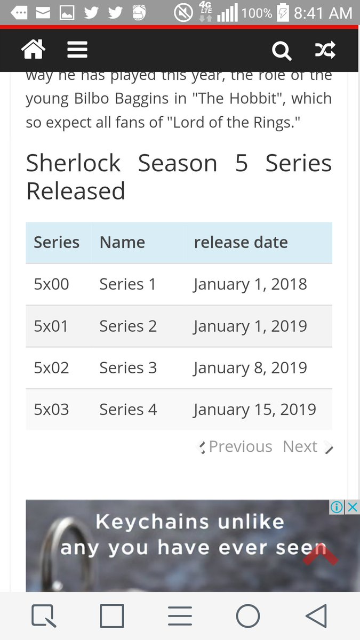Tap the ad info icon

337,507
